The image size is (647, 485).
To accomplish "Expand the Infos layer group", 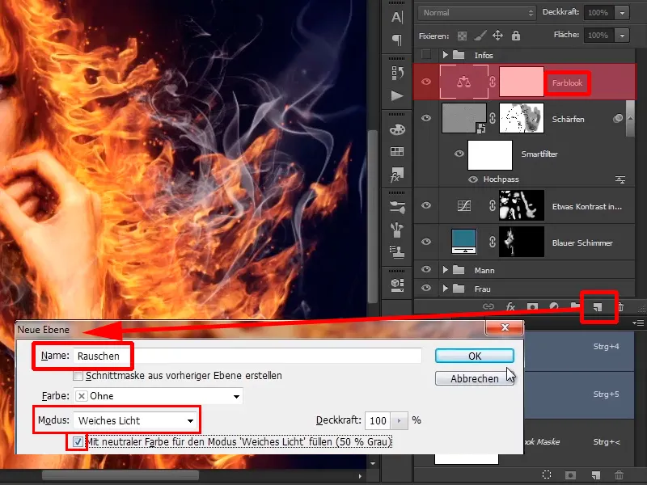I will pos(446,54).
